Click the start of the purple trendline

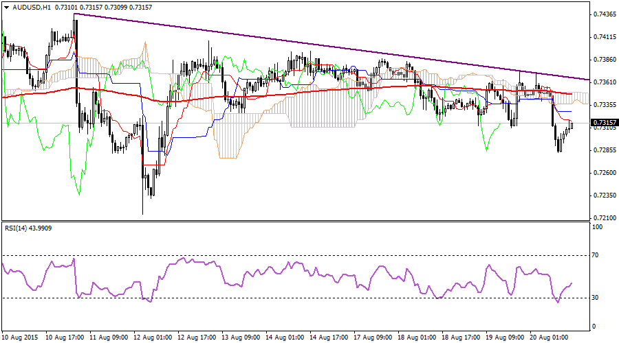pyautogui.click(x=74, y=14)
